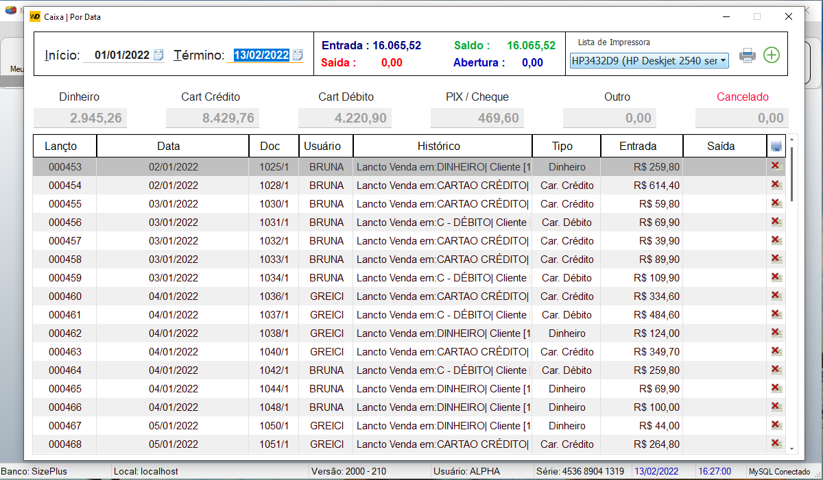Sort by the Data column header
Screen dimensions: 823x480
click(173, 146)
